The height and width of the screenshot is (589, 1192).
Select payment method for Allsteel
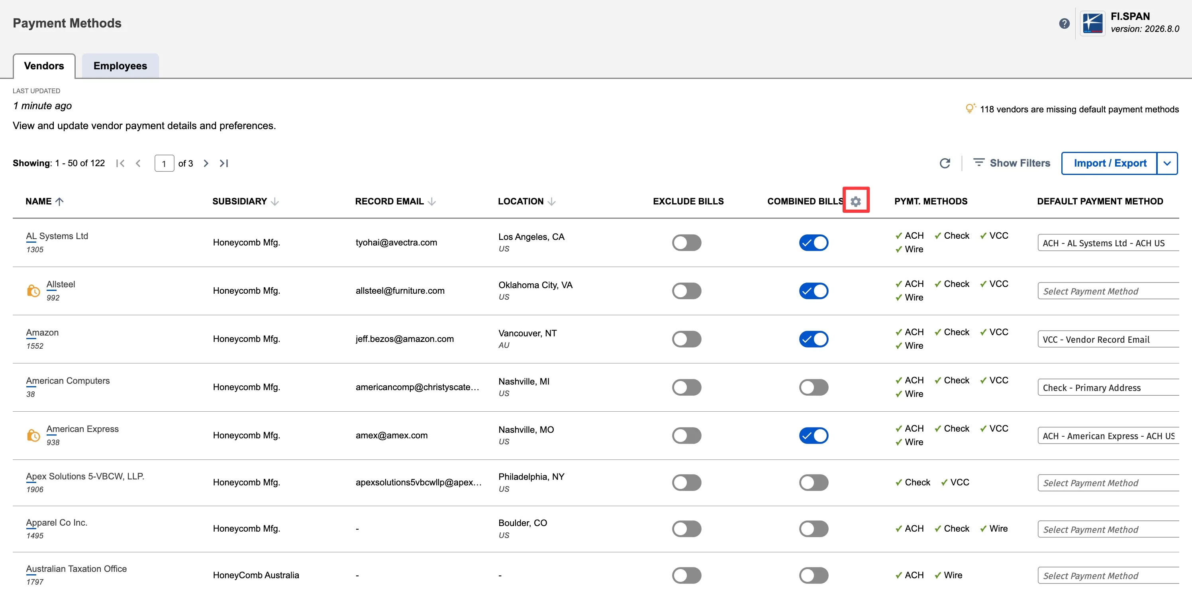pos(1108,291)
